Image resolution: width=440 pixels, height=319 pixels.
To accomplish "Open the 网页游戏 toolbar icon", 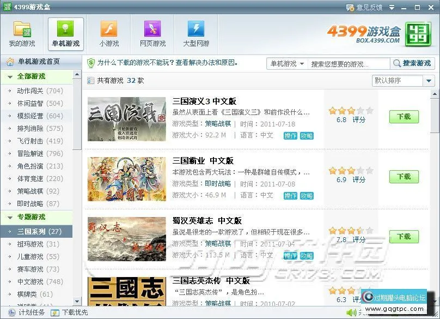I will point(152,29).
